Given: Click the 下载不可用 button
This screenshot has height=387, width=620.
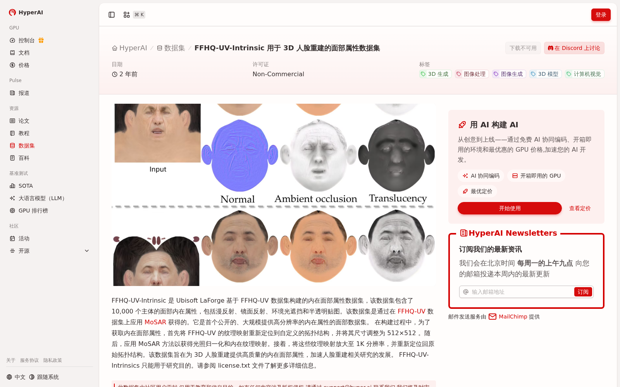Looking at the screenshot, I should coord(523,48).
